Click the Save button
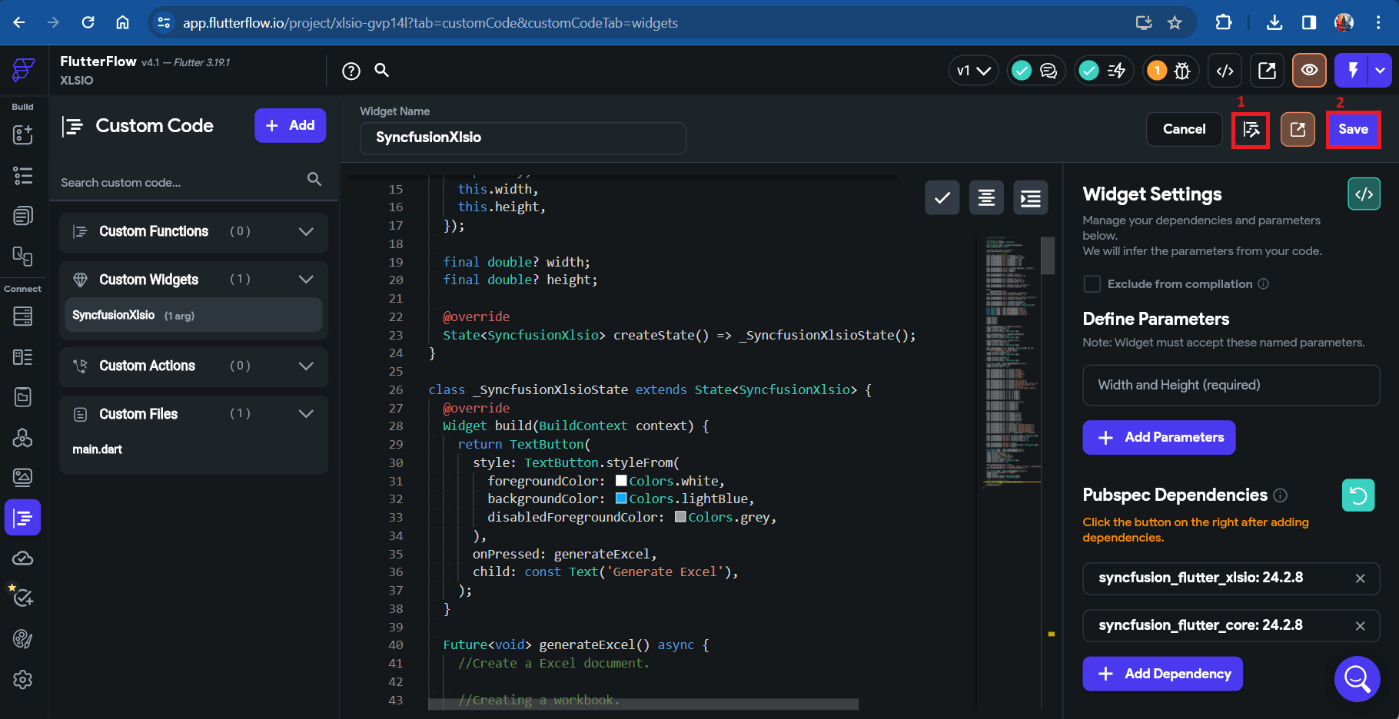 click(1353, 130)
